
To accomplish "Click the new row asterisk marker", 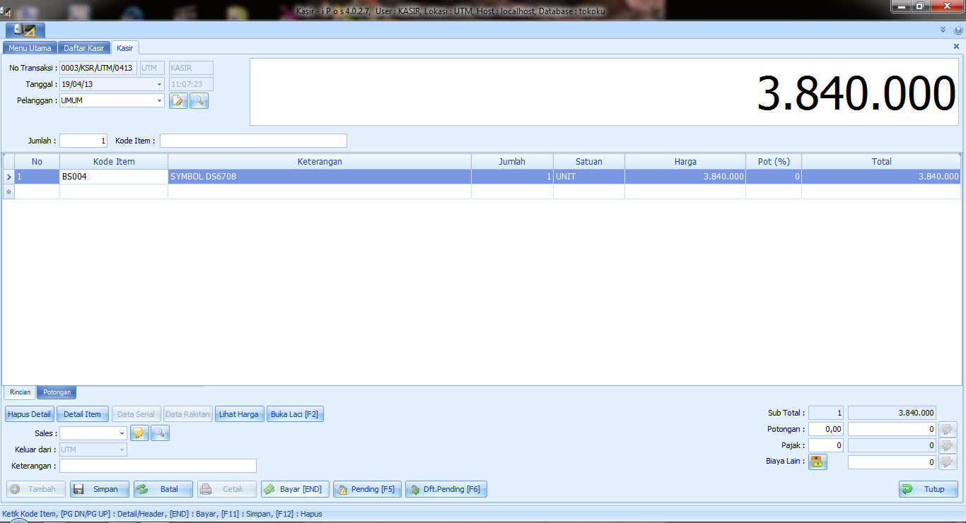I will coord(8,192).
